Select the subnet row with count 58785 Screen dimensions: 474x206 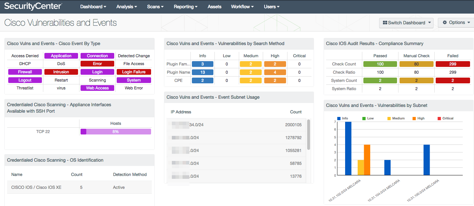[x=237, y=163]
